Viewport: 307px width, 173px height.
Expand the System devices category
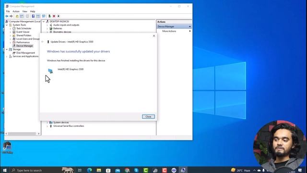47,123
